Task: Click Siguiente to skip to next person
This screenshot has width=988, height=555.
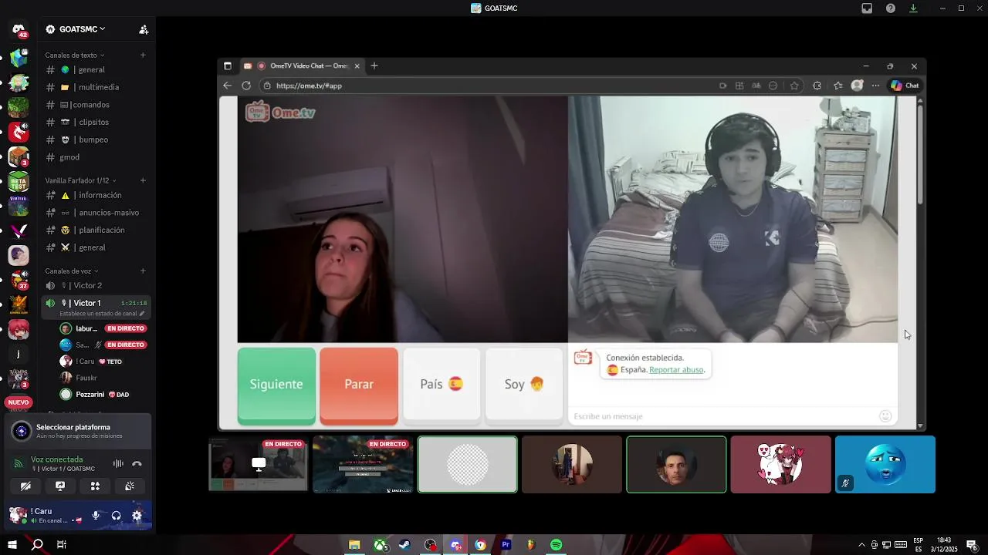Action: tap(276, 385)
